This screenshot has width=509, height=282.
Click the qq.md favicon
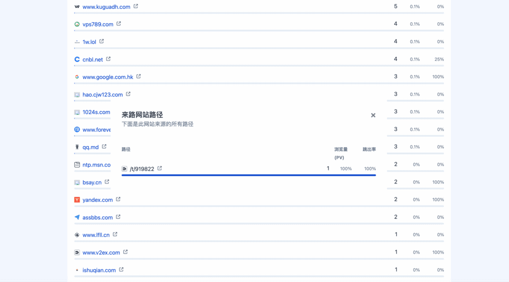[77, 147]
